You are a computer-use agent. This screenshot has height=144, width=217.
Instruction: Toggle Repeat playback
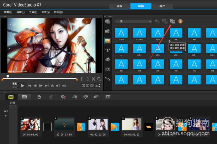(x=52, y=86)
